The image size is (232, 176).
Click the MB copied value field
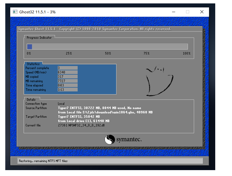(x=67, y=77)
